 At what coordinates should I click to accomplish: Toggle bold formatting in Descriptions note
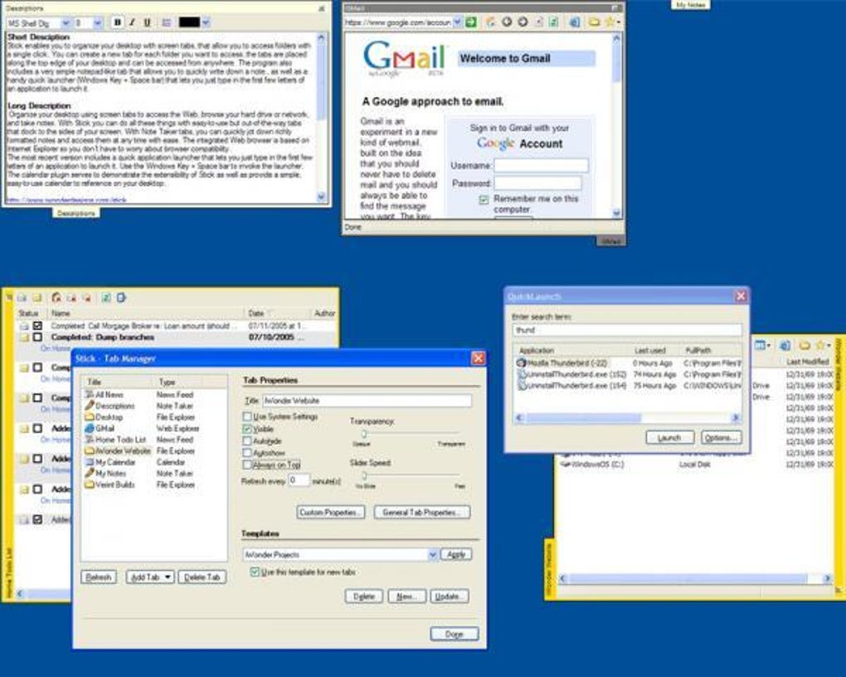pos(117,22)
